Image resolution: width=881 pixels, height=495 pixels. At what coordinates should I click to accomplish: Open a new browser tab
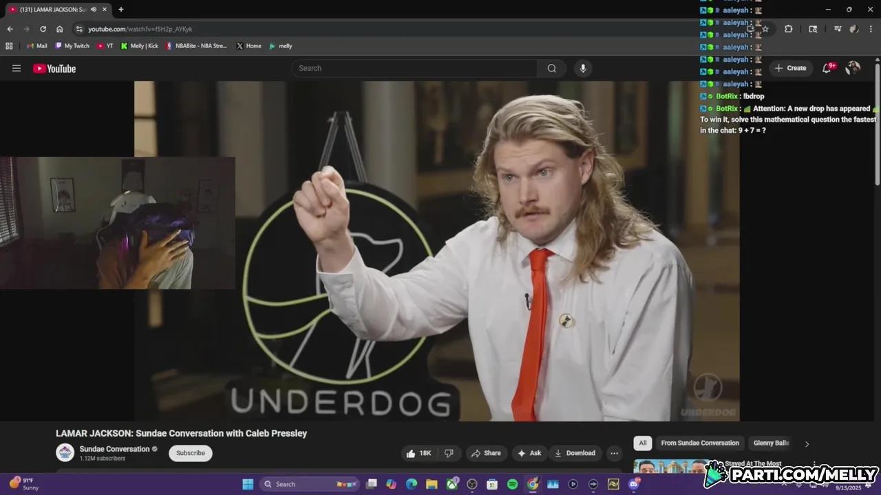pos(121,10)
